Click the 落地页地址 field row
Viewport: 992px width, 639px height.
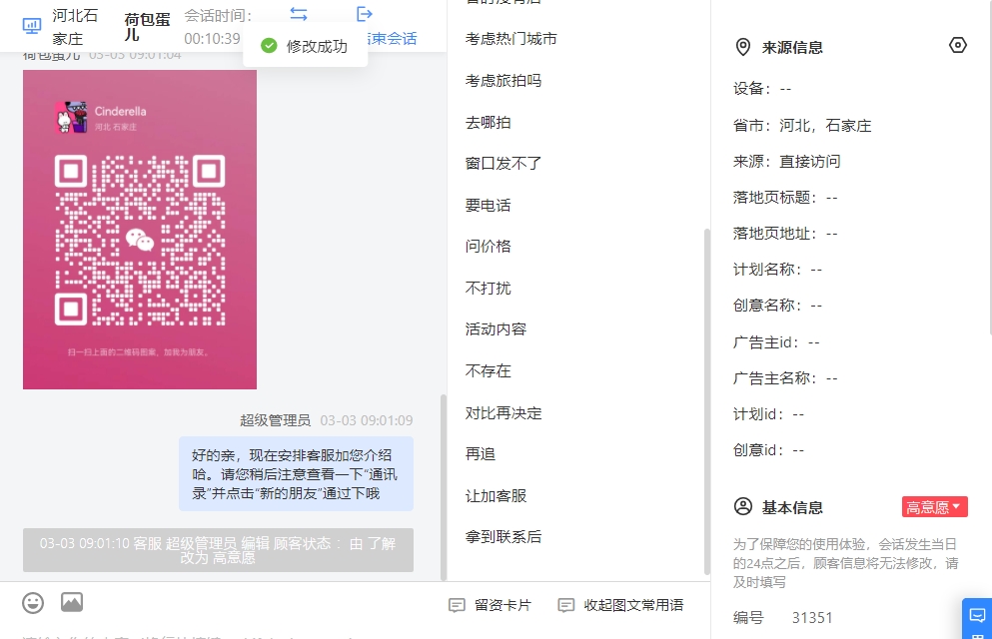(785, 234)
